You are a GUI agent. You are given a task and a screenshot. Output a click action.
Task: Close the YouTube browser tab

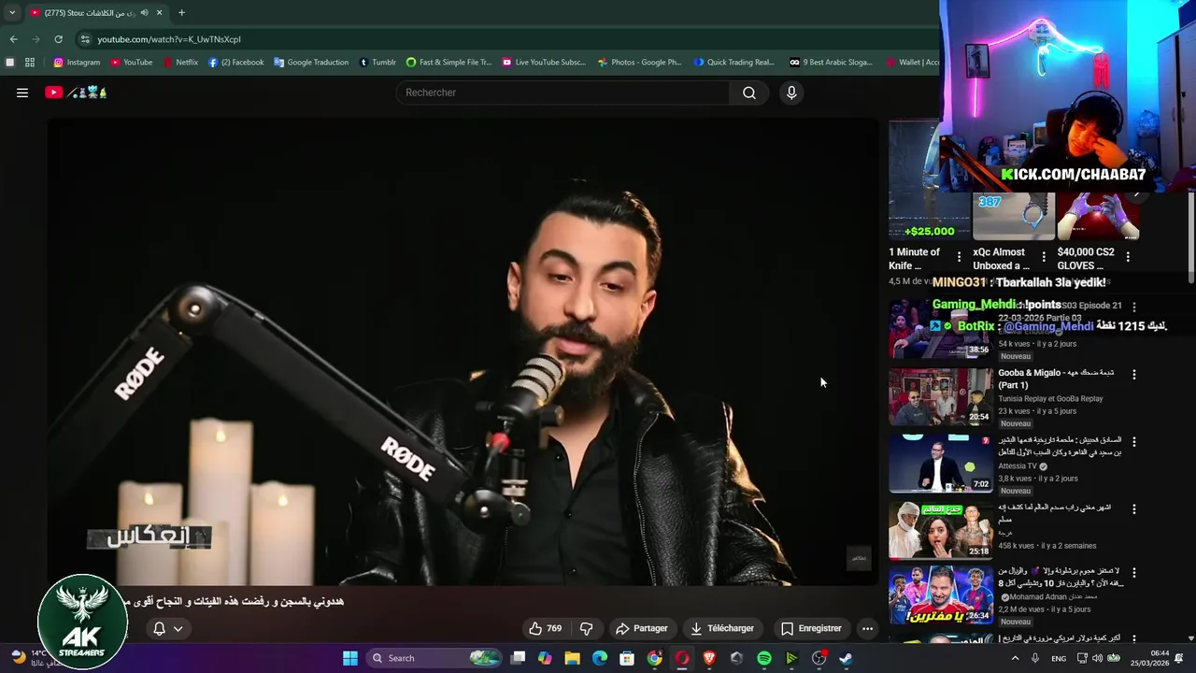(x=160, y=13)
